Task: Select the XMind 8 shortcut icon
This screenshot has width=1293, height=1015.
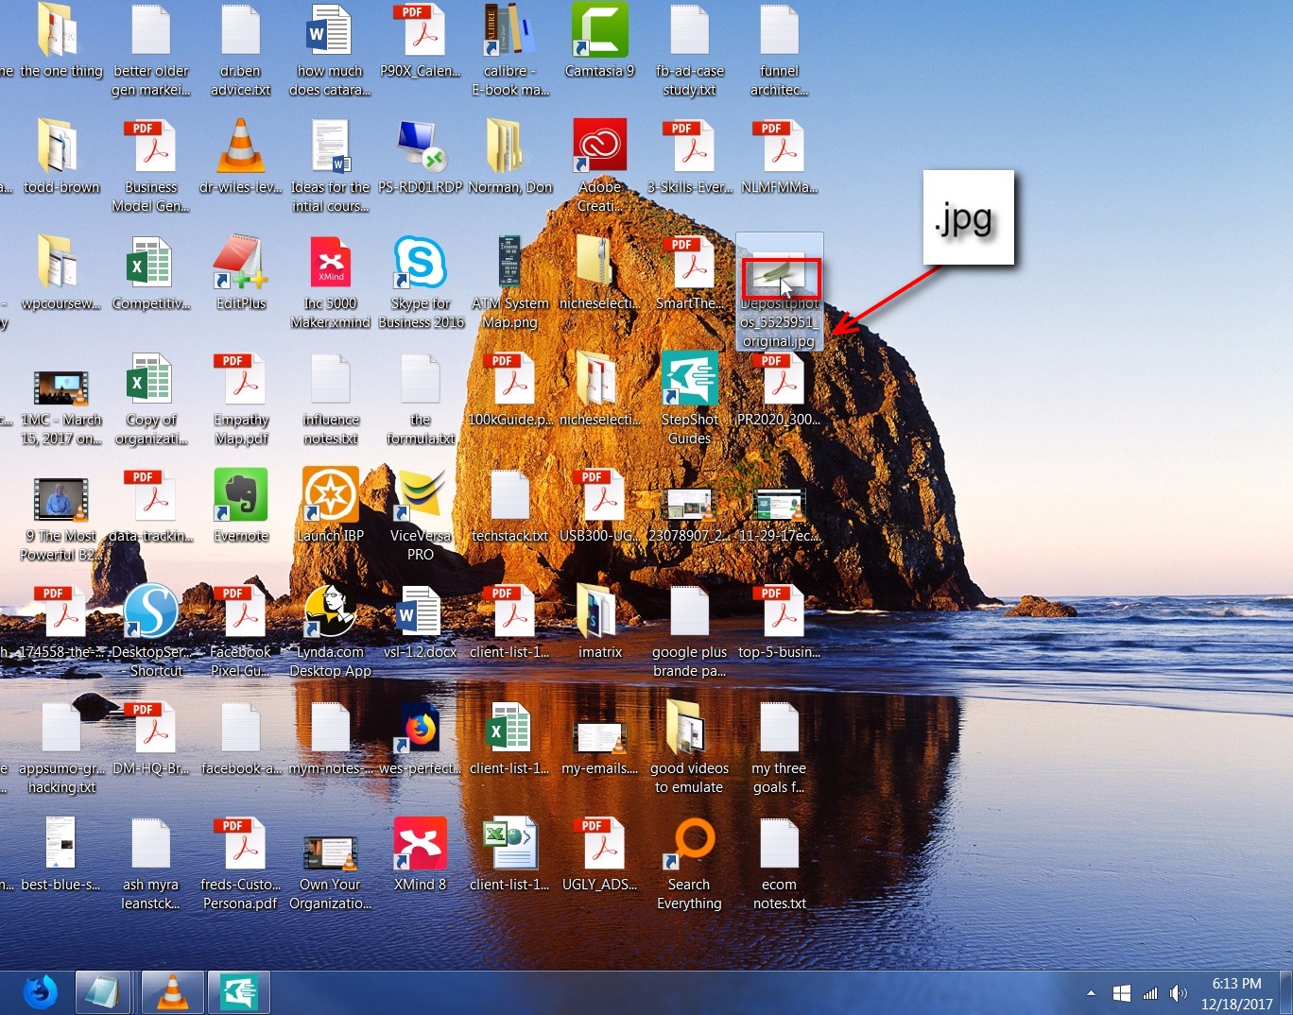Action: pos(421,846)
